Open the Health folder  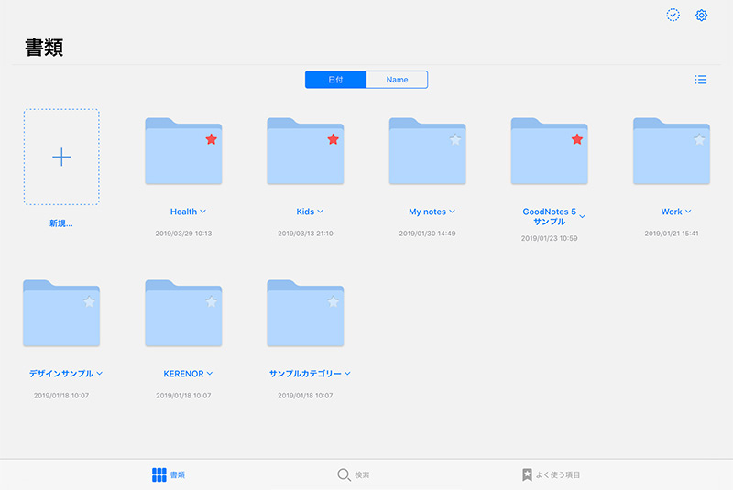(x=183, y=151)
